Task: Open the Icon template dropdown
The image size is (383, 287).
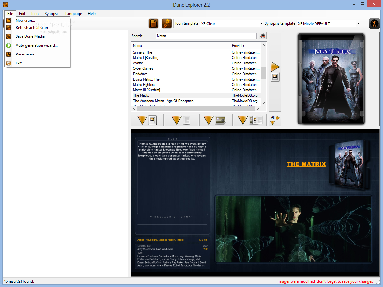Action: click(x=261, y=24)
